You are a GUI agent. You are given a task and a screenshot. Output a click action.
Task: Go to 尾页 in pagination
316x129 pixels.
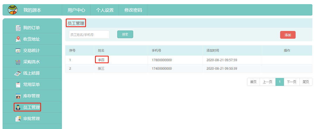tap(306, 82)
